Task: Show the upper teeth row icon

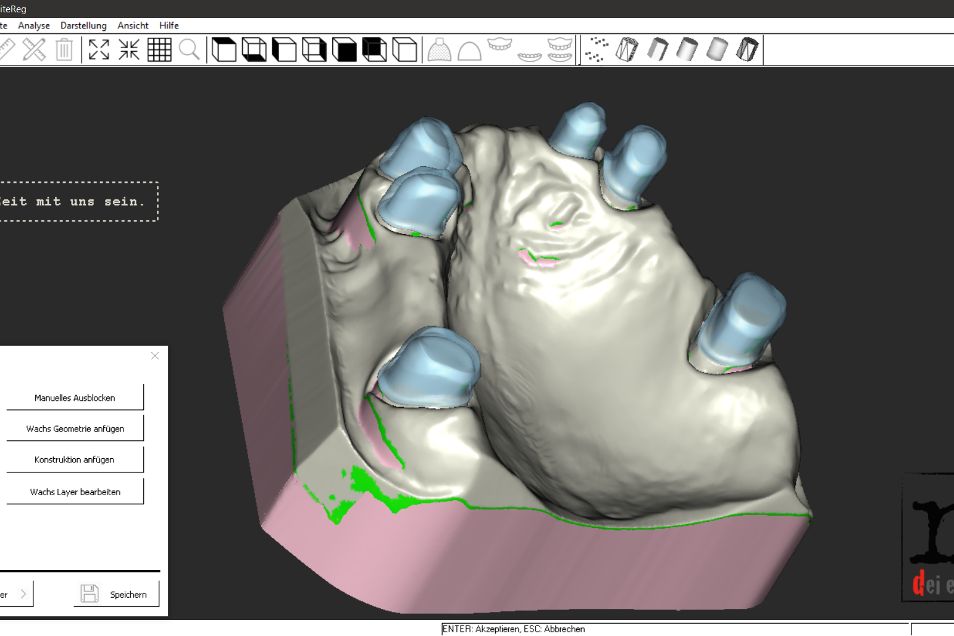Action: click(x=500, y=44)
